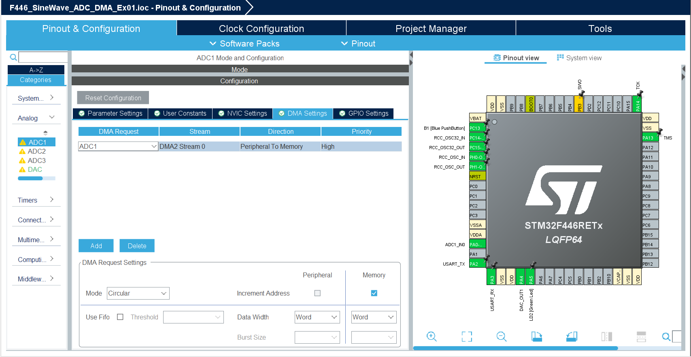
Task: Open the Software Packs menu
Action: click(245, 43)
